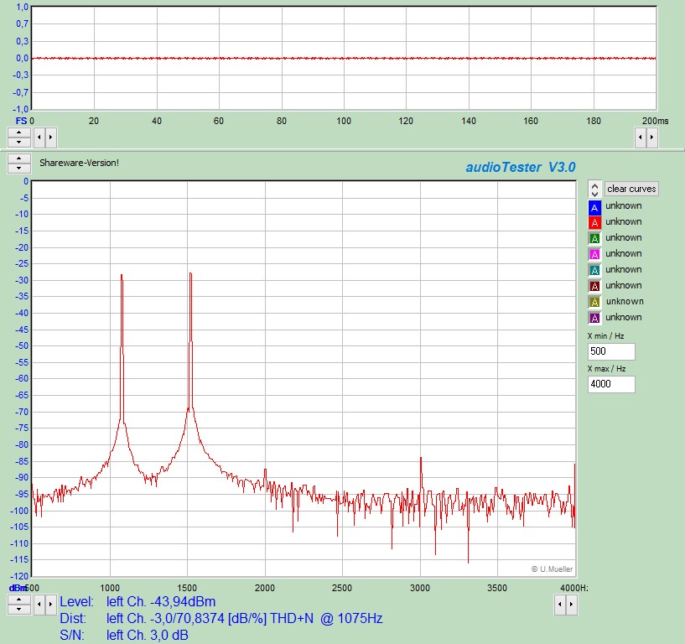Click 'unknown' label next to blue slot

[x=624, y=205]
